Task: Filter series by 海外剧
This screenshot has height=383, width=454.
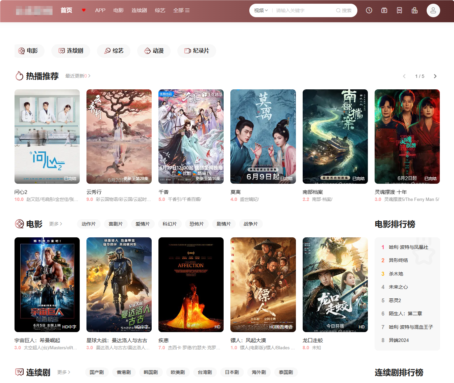Action: point(259,372)
